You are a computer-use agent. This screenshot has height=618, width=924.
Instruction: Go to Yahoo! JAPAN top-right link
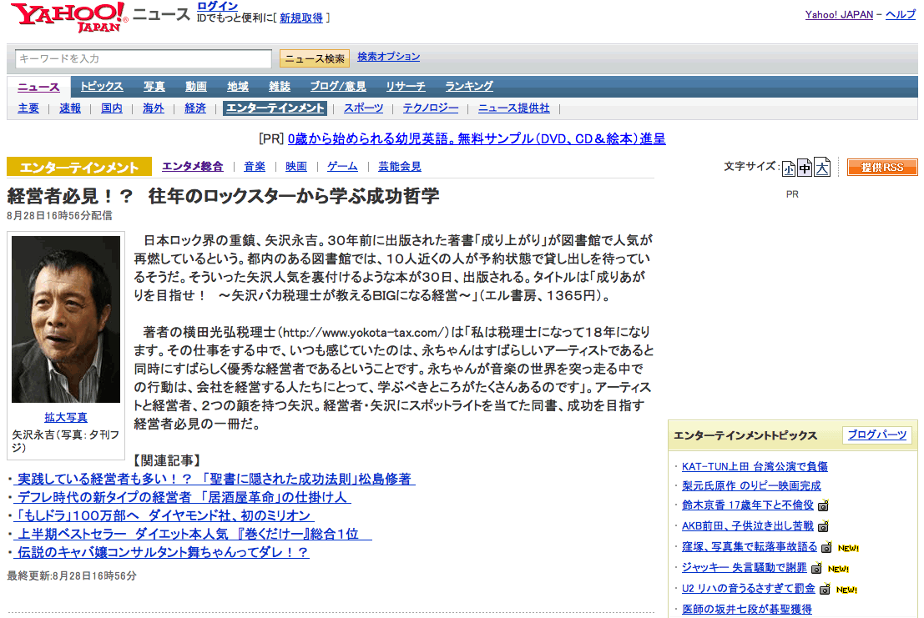(839, 15)
